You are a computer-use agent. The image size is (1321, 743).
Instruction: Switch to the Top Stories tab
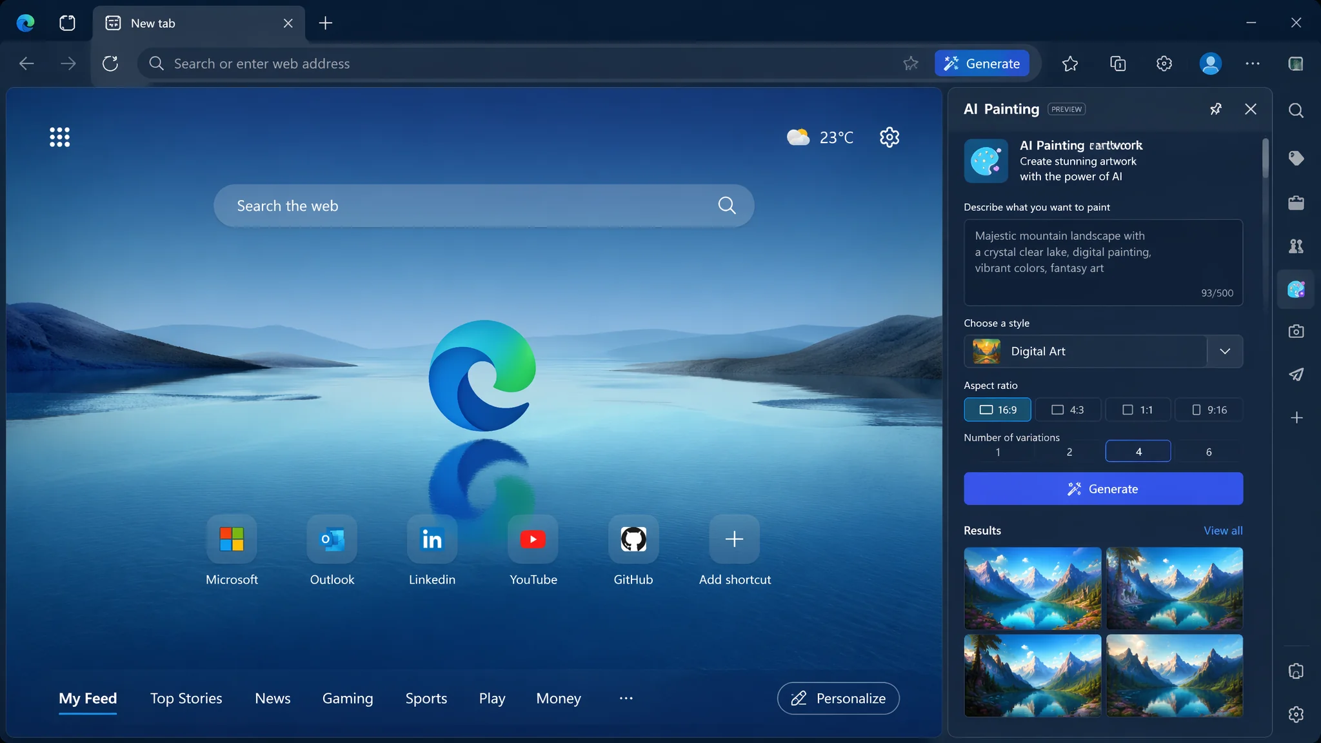coord(186,698)
